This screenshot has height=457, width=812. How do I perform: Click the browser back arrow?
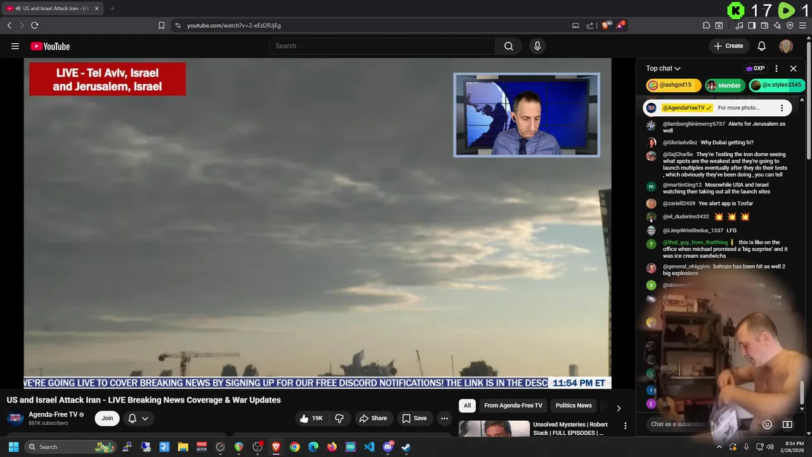(x=9, y=25)
